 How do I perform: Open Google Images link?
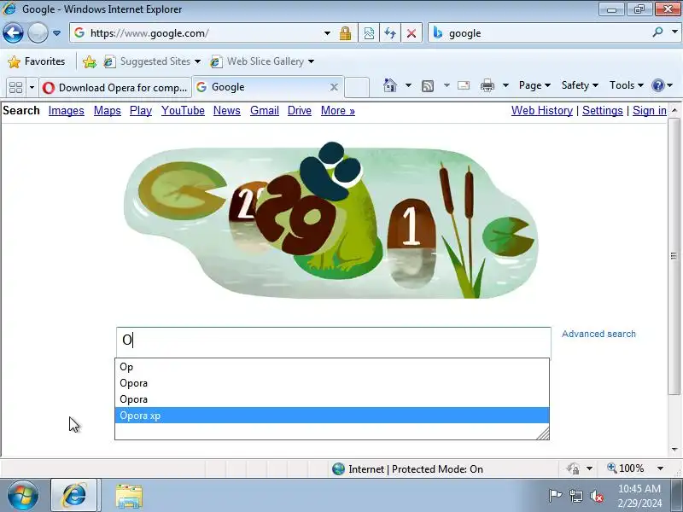(x=67, y=111)
